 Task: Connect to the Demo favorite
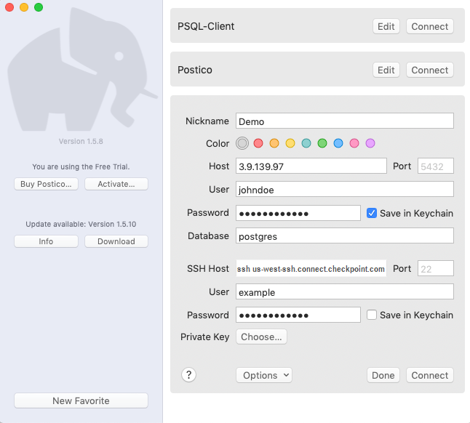(429, 375)
